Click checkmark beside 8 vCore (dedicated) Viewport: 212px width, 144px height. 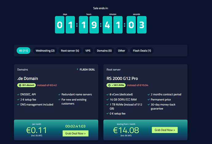pos(108,94)
